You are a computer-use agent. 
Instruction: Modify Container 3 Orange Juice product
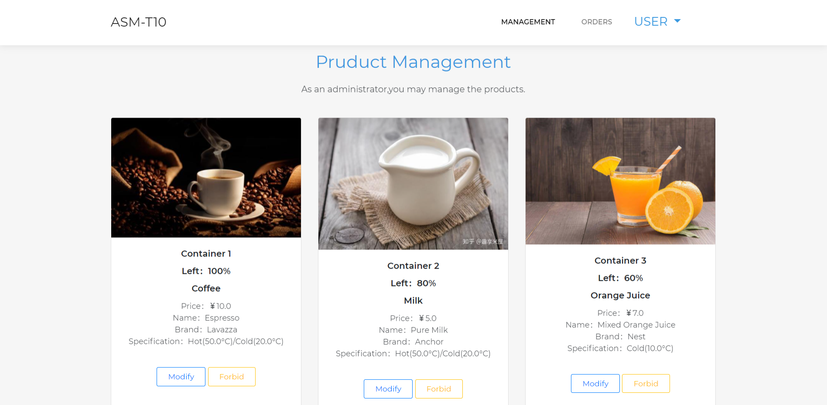coord(595,384)
